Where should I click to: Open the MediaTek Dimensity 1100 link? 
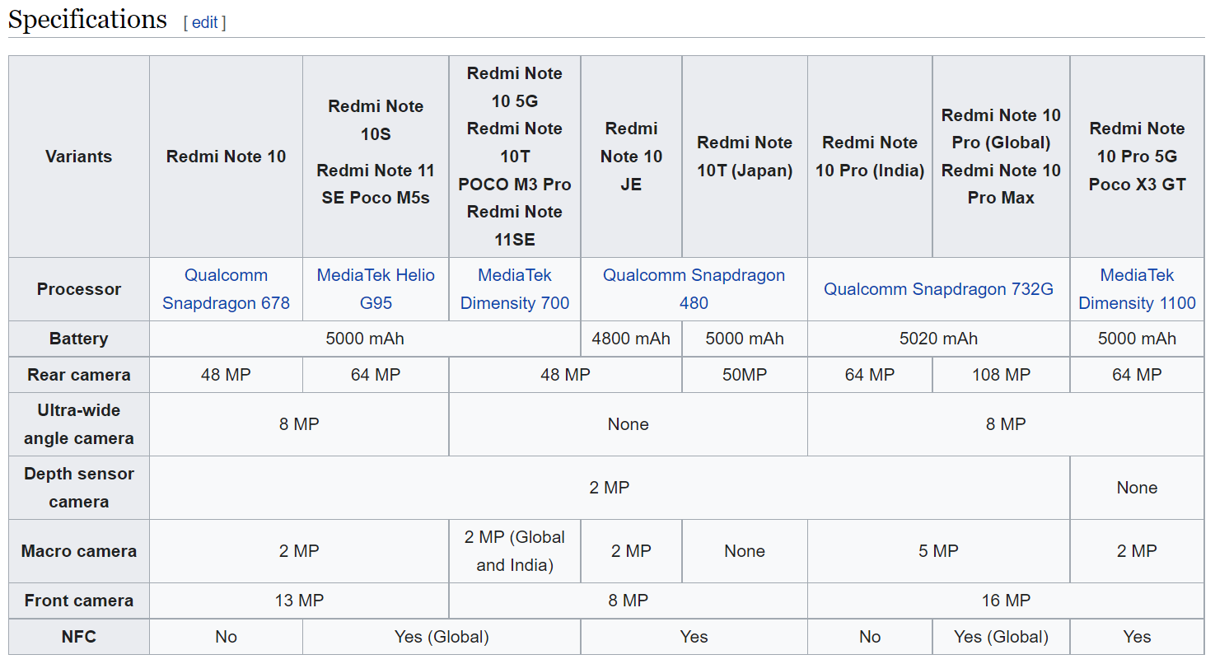tap(1136, 289)
